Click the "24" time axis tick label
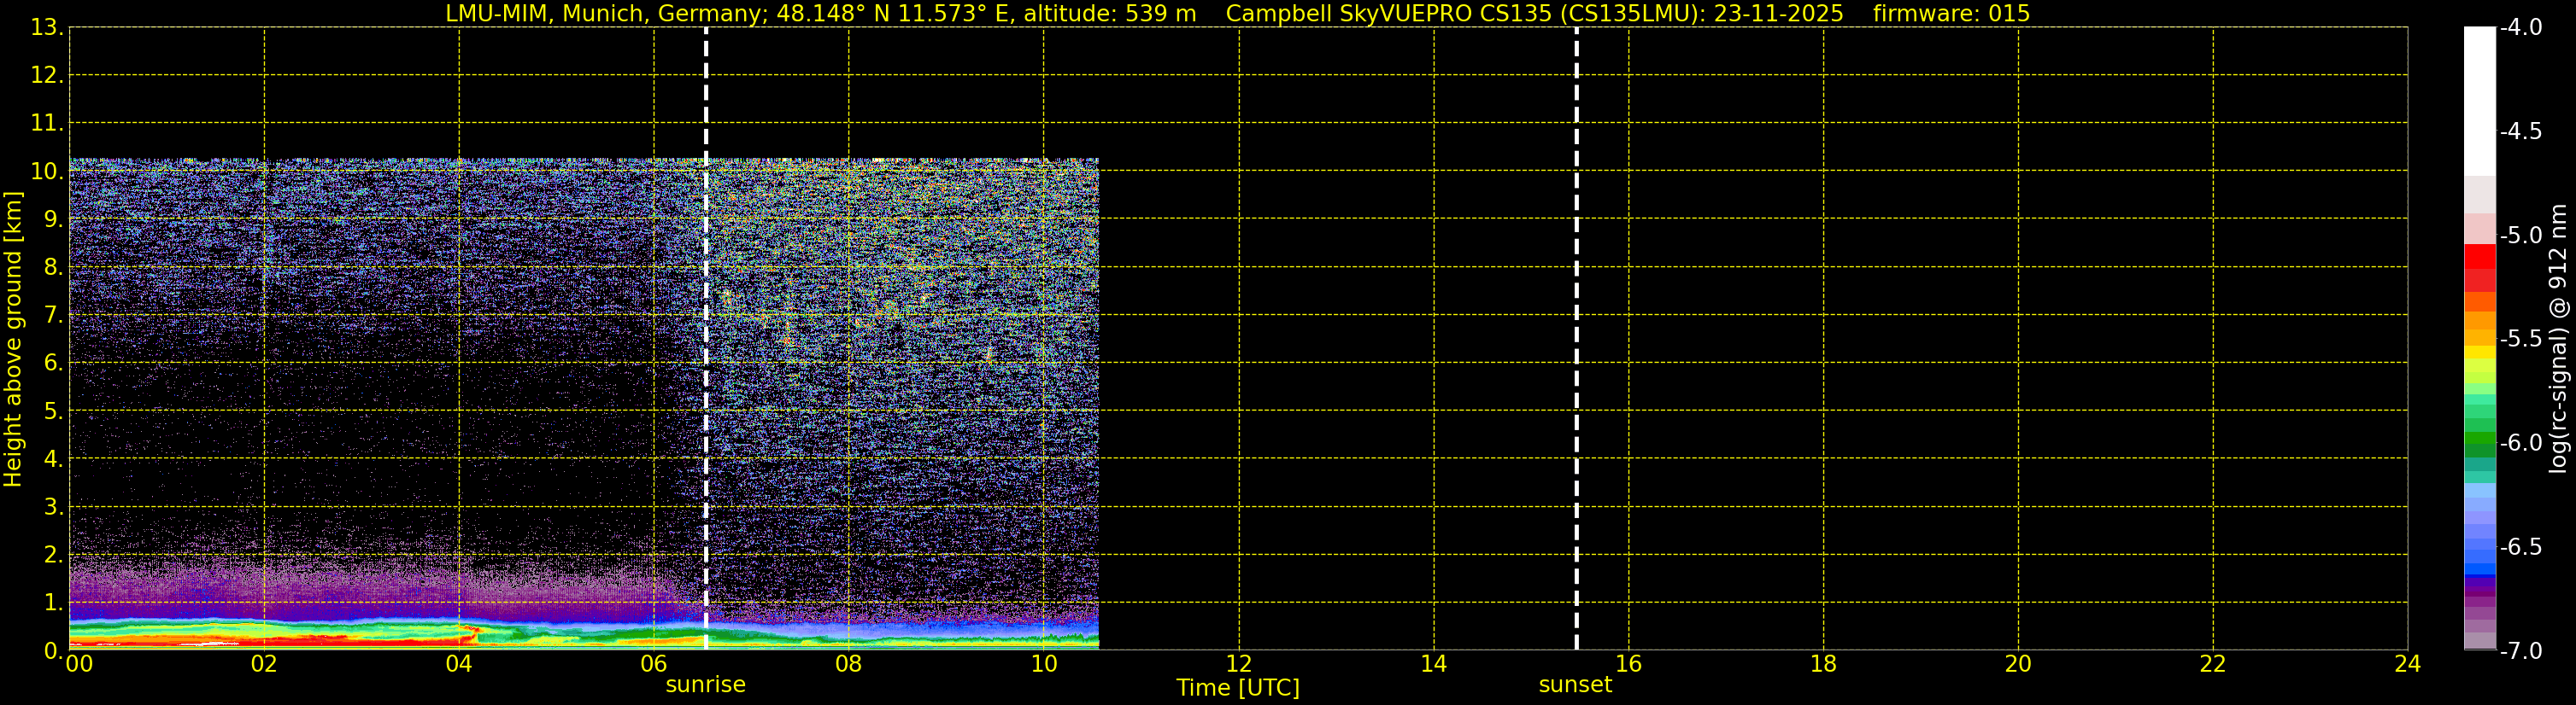This screenshot has height=705, width=2576. pos(2408,664)
